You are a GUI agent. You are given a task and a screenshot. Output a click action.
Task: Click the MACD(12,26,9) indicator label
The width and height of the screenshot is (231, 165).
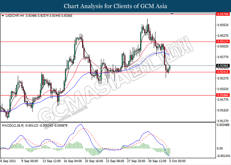pos(13,125)
